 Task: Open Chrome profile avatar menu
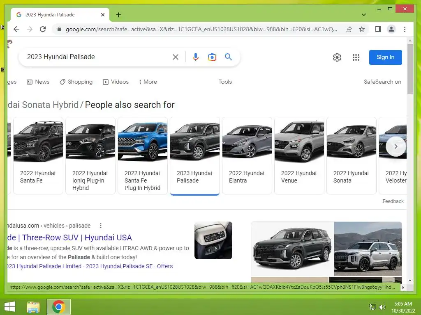[x=391, y=29]
